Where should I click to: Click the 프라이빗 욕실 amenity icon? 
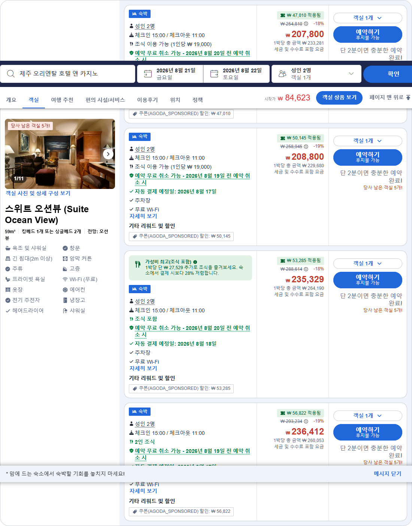pos(8,279)
